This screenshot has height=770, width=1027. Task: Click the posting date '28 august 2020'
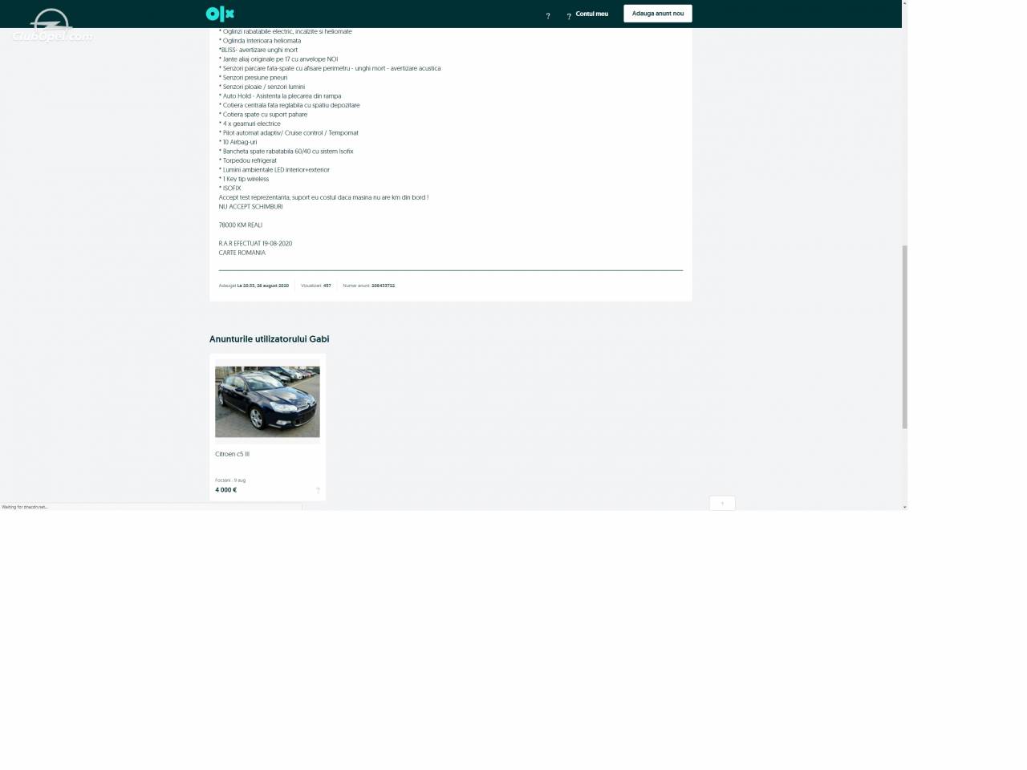(x=272, y=286)
